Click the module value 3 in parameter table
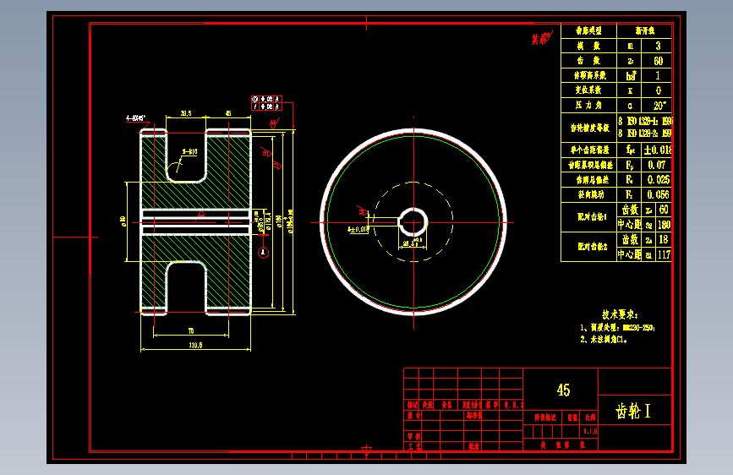This screenshot has height=475, width=733. click(658, 46)
